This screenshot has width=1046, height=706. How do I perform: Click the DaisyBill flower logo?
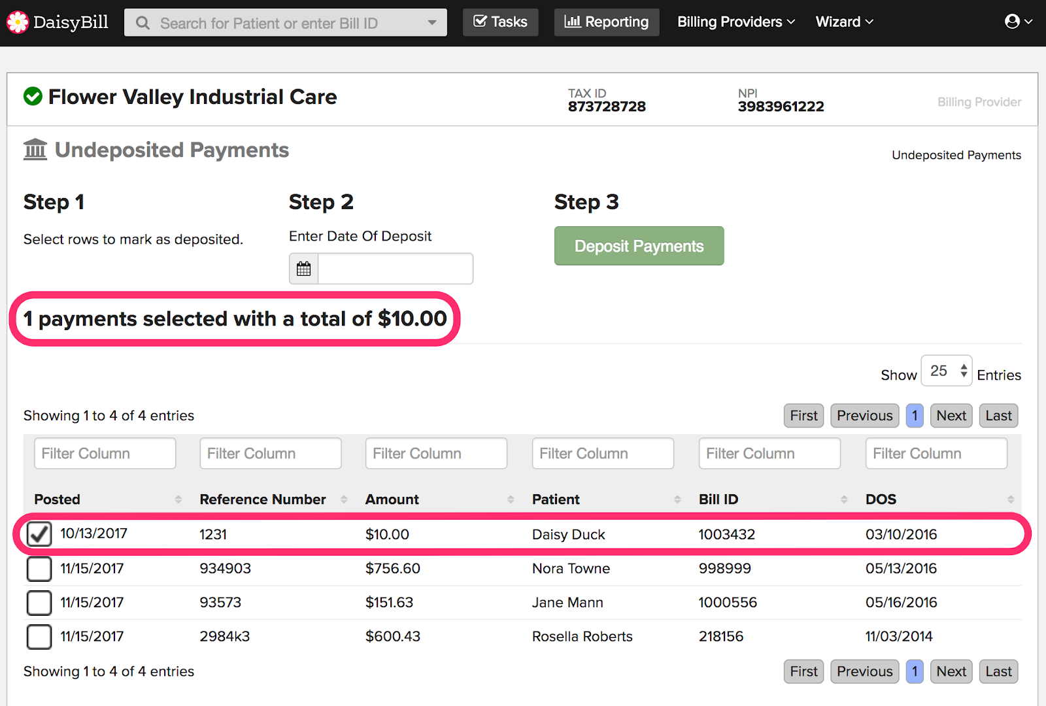click(x=18, y=22)
